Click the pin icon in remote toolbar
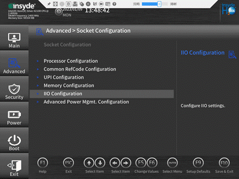The height and width of the screenshot is (179, 239). [x=49, y=4]
